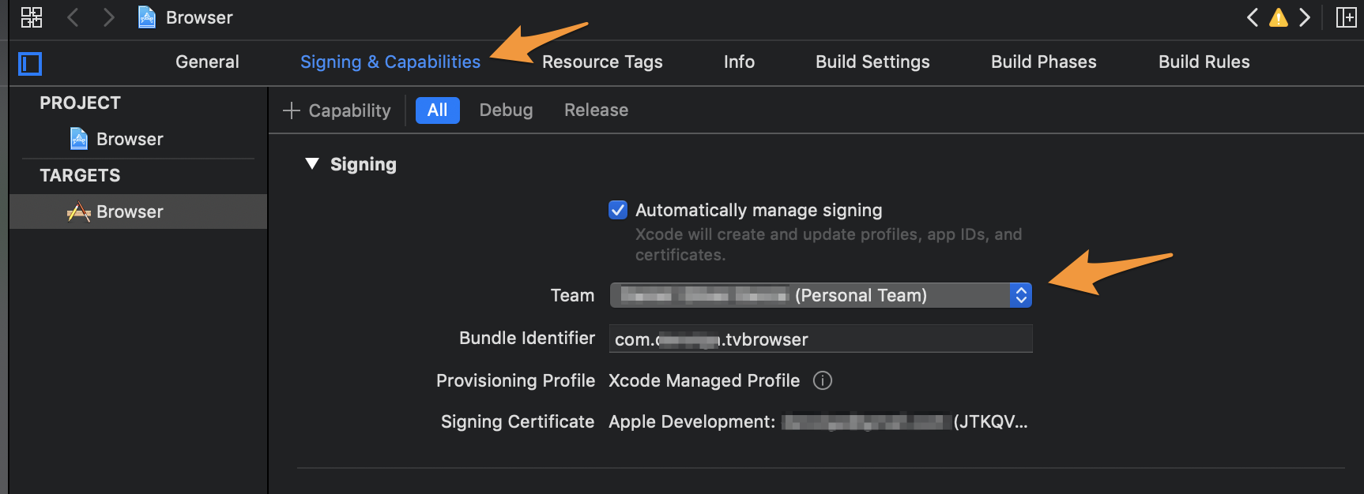Go back with the left chevron

pos(73,17)
